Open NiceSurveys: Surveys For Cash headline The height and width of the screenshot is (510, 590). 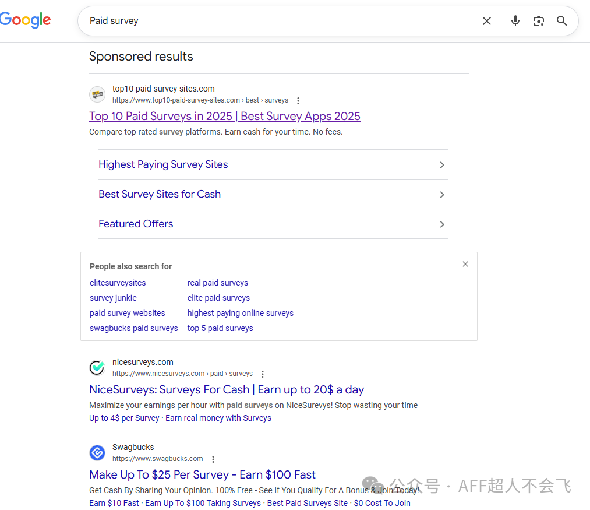227,389
